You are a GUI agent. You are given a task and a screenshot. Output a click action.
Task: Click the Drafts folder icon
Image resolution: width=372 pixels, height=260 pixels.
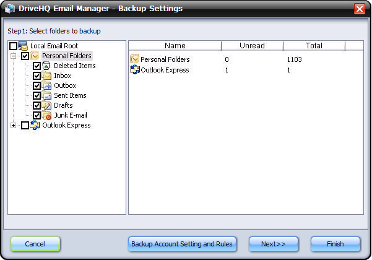(47, 105)
